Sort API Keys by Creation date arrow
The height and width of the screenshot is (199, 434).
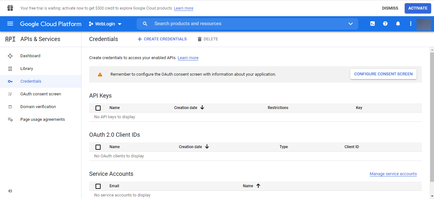(202, 108)
